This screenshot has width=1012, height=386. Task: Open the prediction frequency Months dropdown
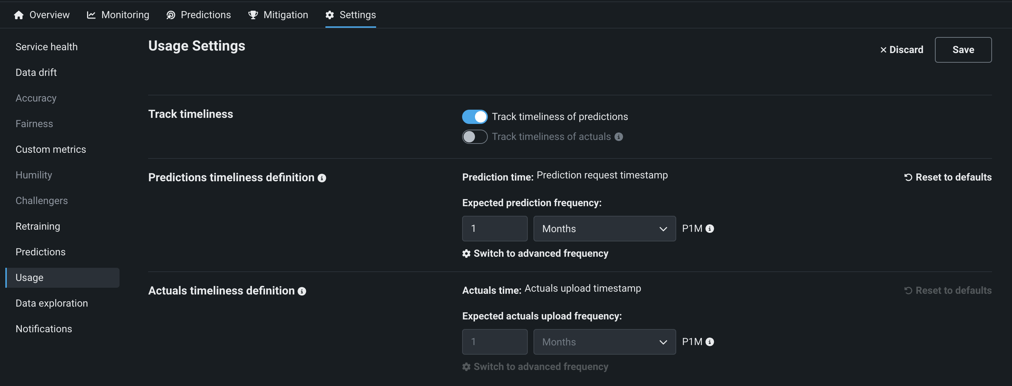point(604,229)
